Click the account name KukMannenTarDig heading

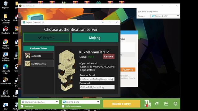tap(94, 52)
